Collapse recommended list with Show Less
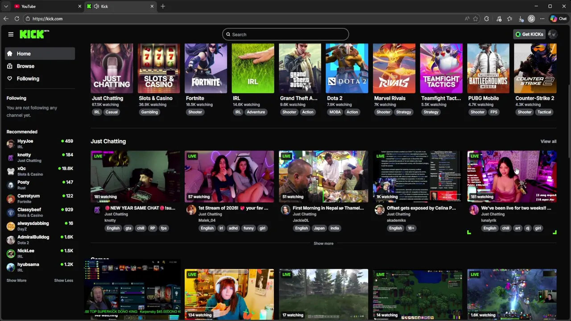Screen dimensions: 571x321 click(63, 280)
